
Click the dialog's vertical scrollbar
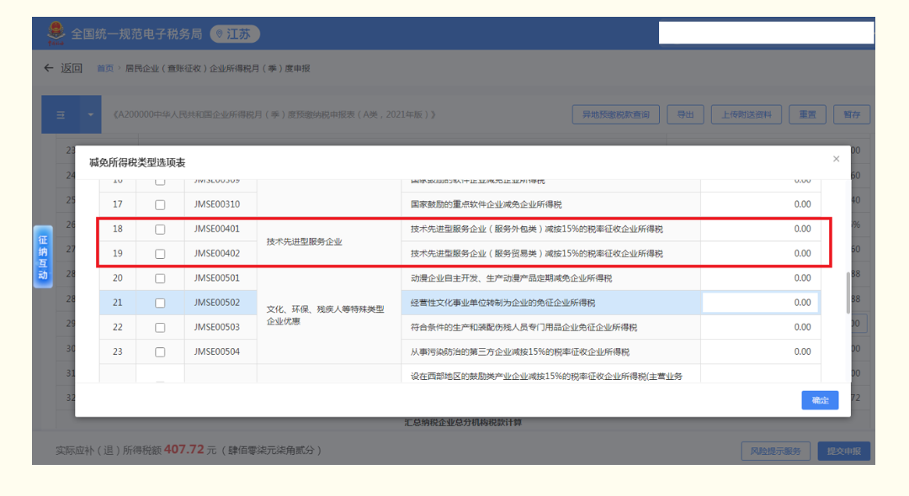[x=848, y=293]
